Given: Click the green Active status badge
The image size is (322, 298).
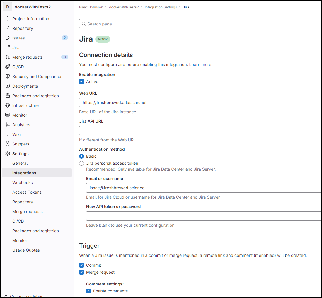Looking at the screenshot, I should 103,39.
